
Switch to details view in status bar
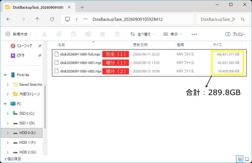click(x=240, y=159)
